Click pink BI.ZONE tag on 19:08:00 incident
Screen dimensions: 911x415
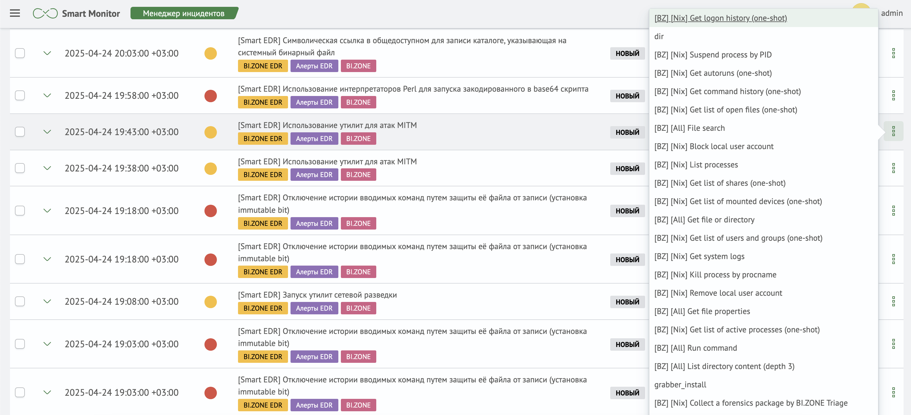358,308
